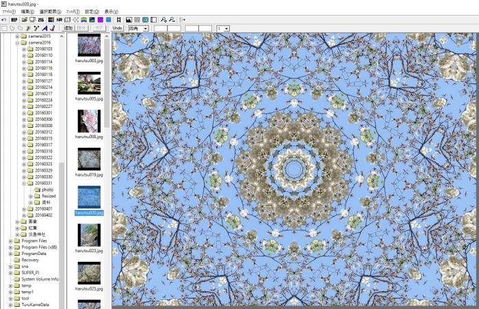
Task: Collapse the 20160331 folder node
Action: point(24,183)
